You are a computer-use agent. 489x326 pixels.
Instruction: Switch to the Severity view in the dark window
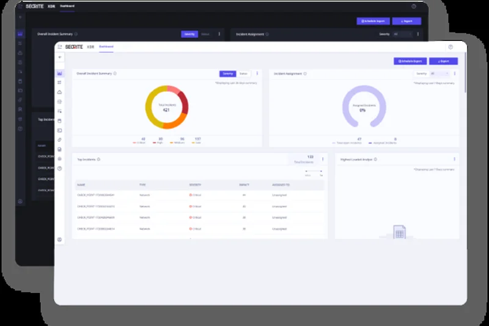(189, 34)
